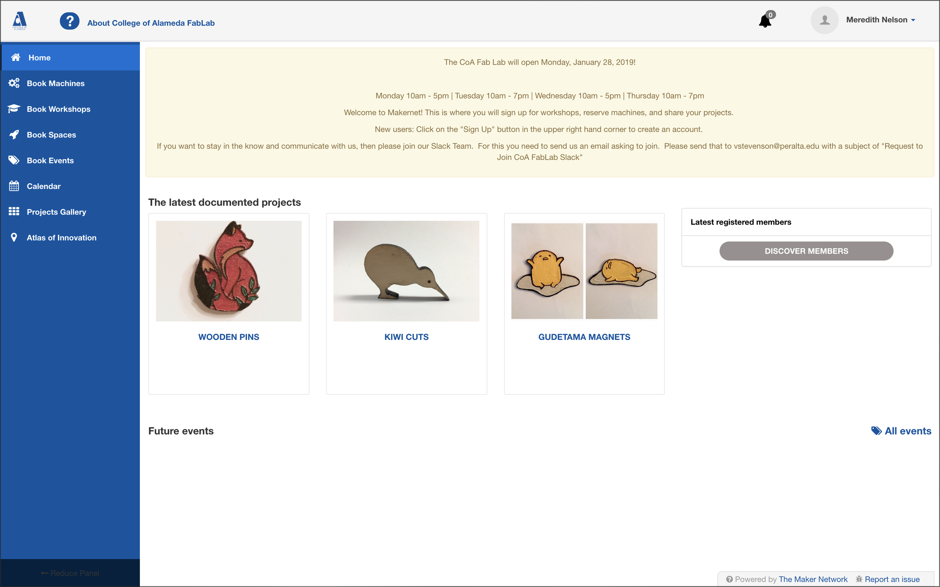The image size is (940, 587).
Task: Click the DISCOVER MEMBERS button
Action: [x=806, y=251]
